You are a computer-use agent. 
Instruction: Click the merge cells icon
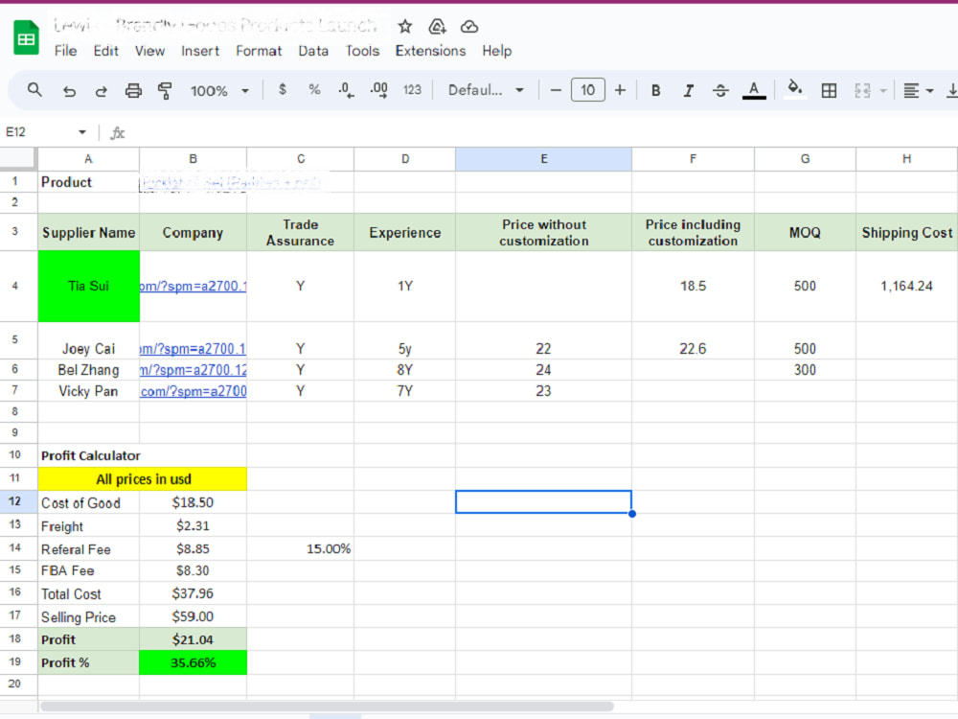coord(862,91)
